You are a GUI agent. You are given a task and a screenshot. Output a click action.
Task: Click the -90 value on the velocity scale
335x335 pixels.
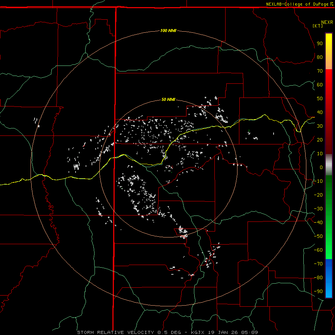point(318,291)
